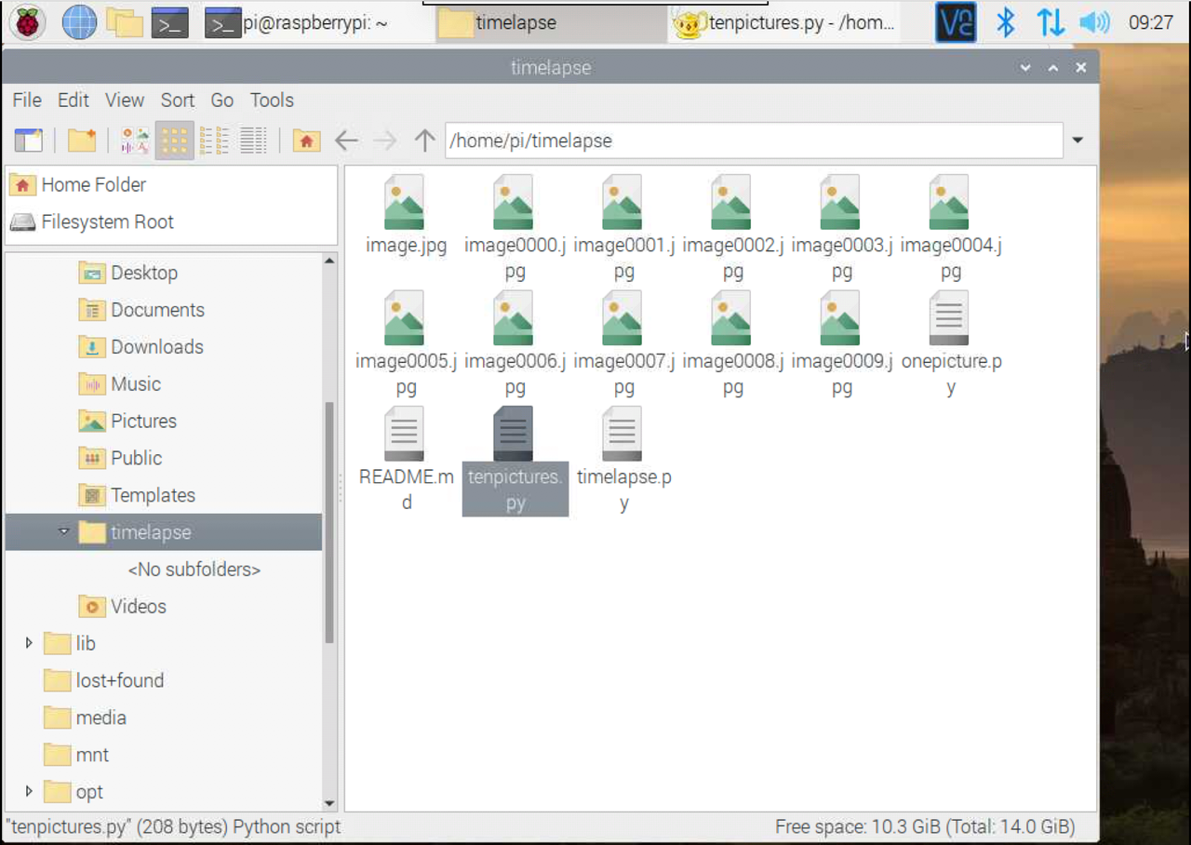The width and height of the screenshot is (1191, 845).
Task: Go back with the left arrow
Action: tap(346, 141)
